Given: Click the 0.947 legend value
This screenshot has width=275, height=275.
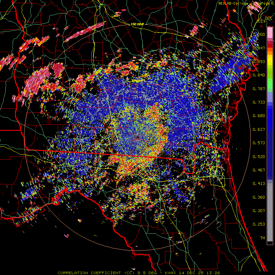Looking at the screenshot, I should (x=259, y=48).
